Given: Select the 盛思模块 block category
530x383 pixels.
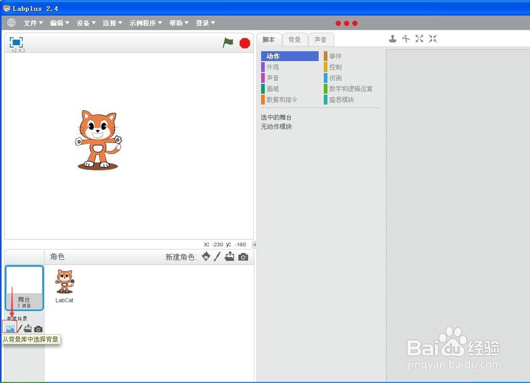Looking at the screenshot, I should pyautogui.click(x=351, y=99).
